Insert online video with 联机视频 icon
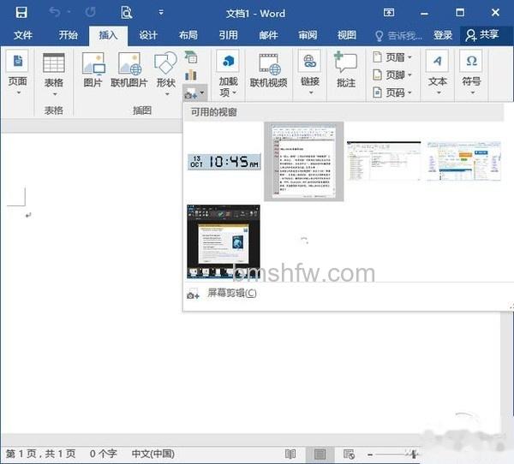The height and width of the screenshot is (464, 514). (x=268, y=70)
